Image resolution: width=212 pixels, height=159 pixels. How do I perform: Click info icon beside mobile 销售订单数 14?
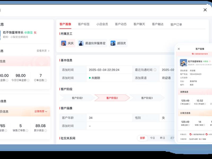point(204,125)
